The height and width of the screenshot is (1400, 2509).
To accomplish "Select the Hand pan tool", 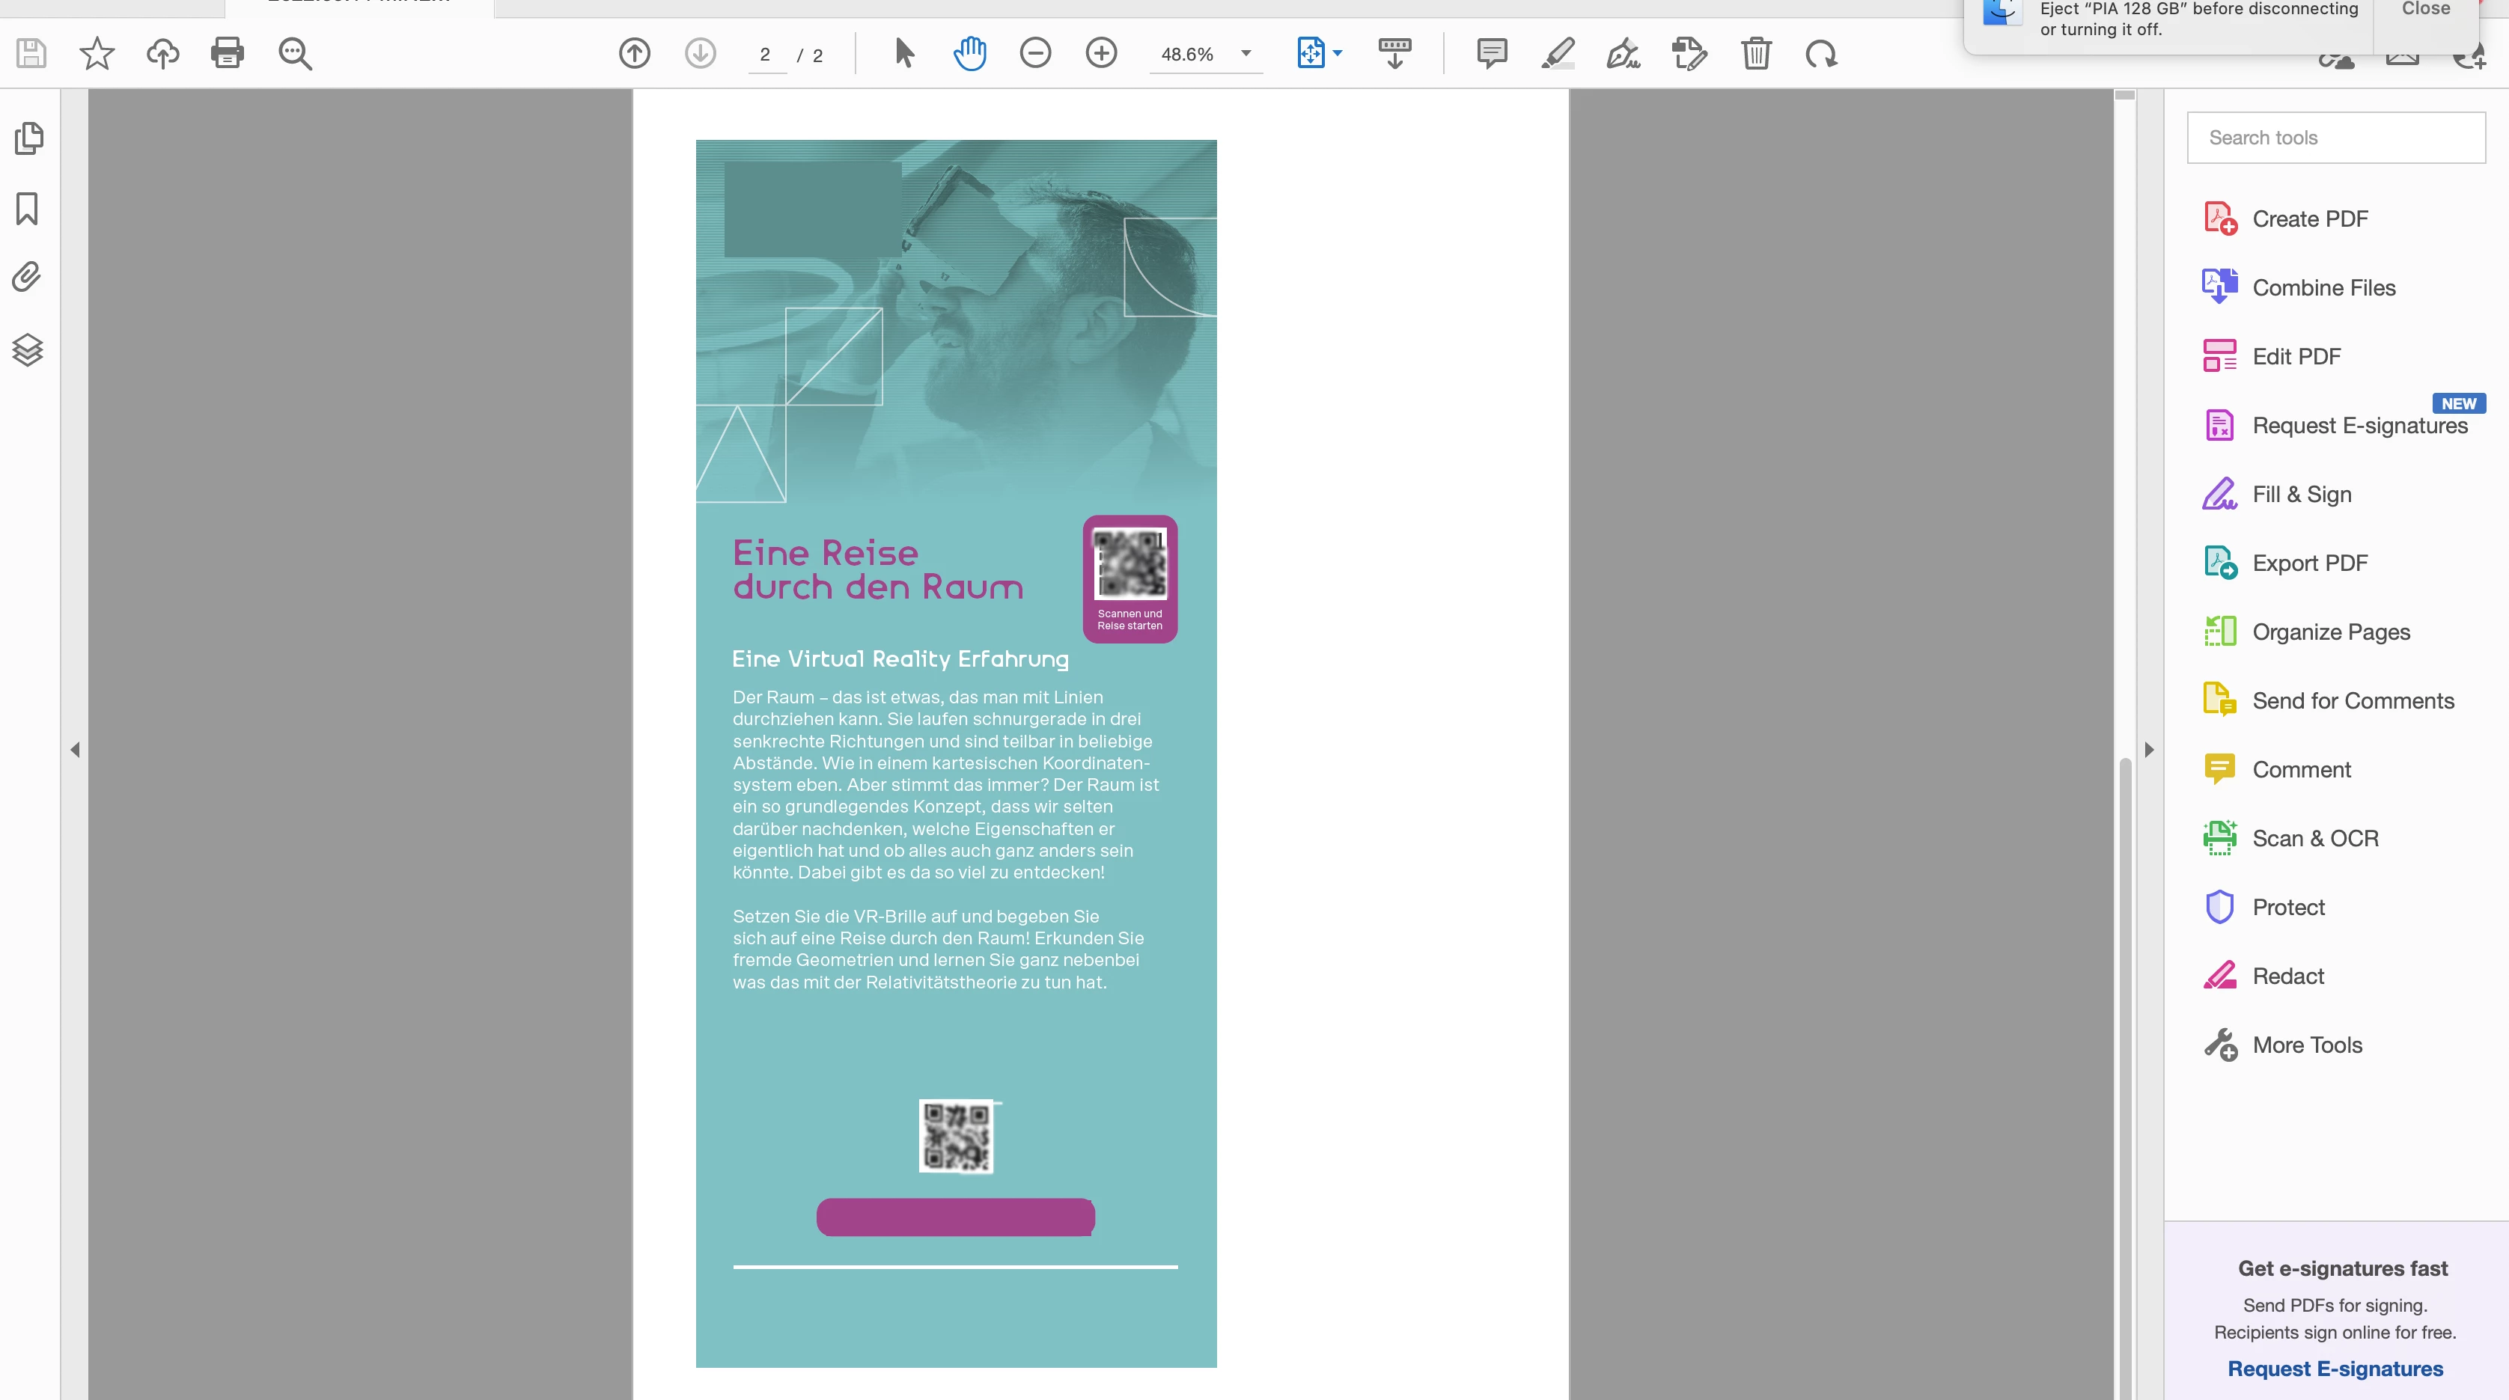I will [x=969, y=52].
